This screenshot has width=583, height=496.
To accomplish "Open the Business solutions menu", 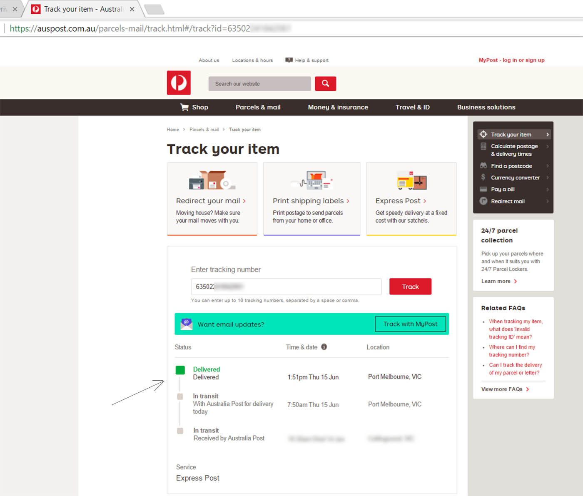I will coord(486,107).
